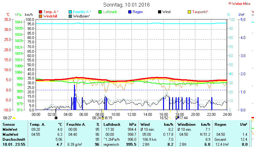Click the sunrise time 08:24
This screenshot has height=147, width=254.
pyautogui.click(x=97, y=118)
